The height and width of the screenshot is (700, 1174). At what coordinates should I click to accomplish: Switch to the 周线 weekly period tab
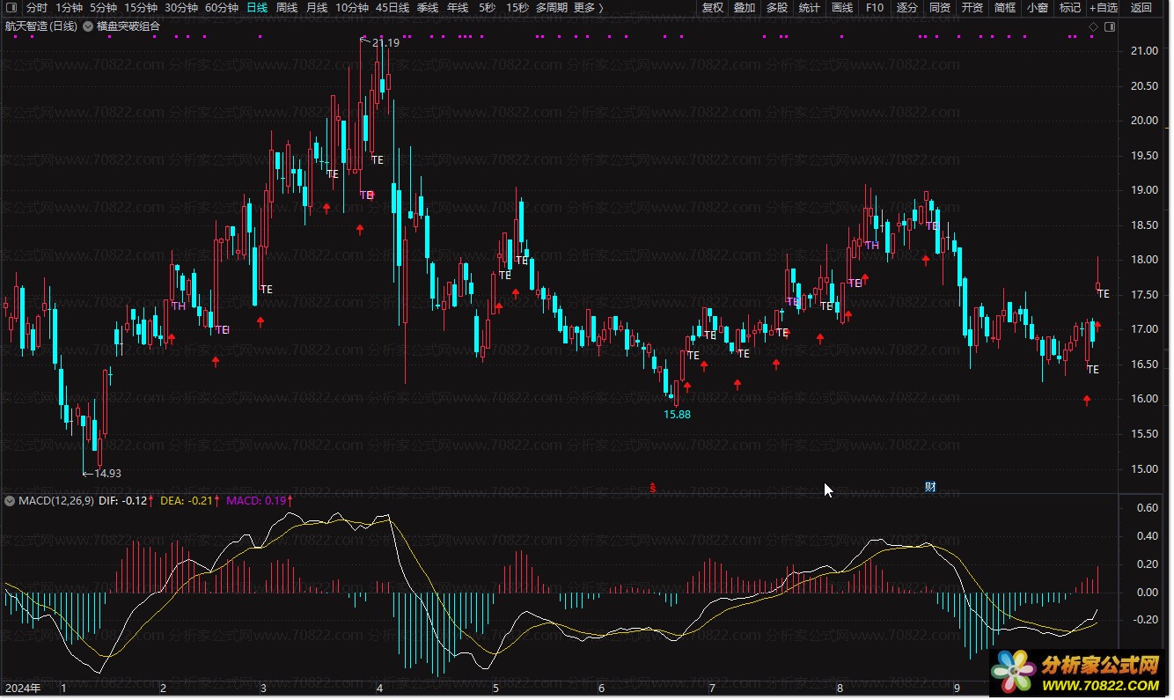pos(287,8)
